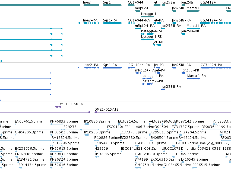Image resolution: width=231 pixels, height=169 pixels.
Task: Select the RH46893.5prime EST label
Action: (x=64, y=121)
